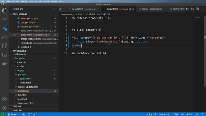Open the Accounts menu
This screenshot has height=116, width=206.
pos(4,99)
